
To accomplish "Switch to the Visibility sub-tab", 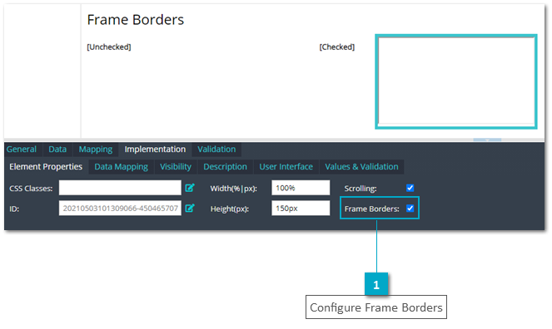I will pyautogui.click(x=176, y=167).
